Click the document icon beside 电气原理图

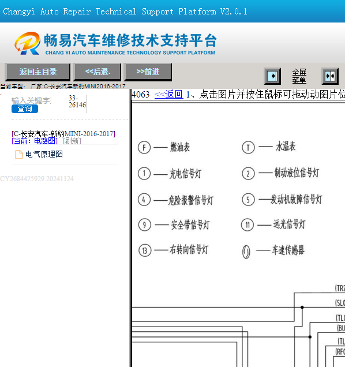click(x=19, y=155)
